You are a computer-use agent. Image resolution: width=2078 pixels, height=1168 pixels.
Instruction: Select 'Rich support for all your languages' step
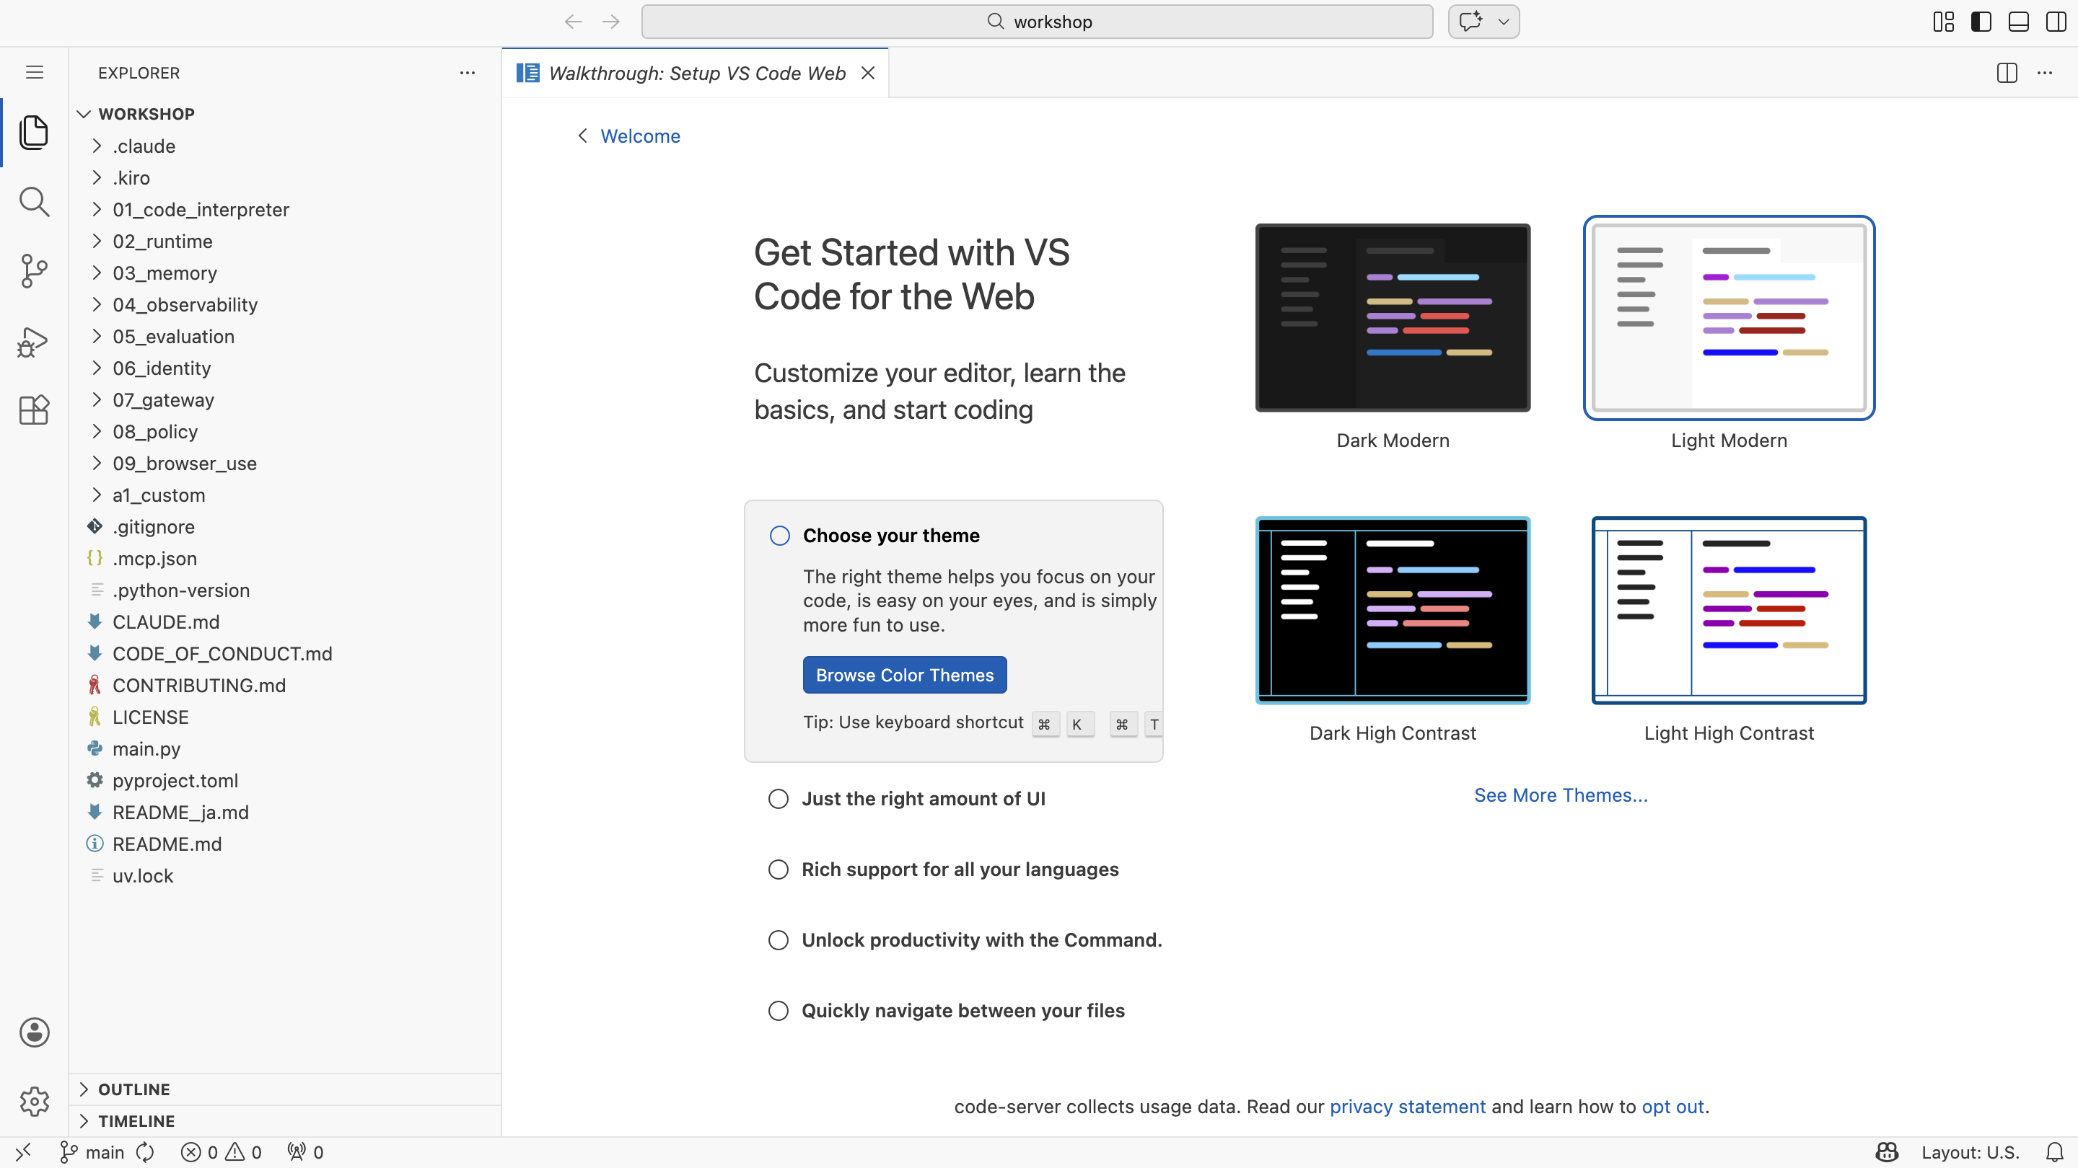pos(959,869)
